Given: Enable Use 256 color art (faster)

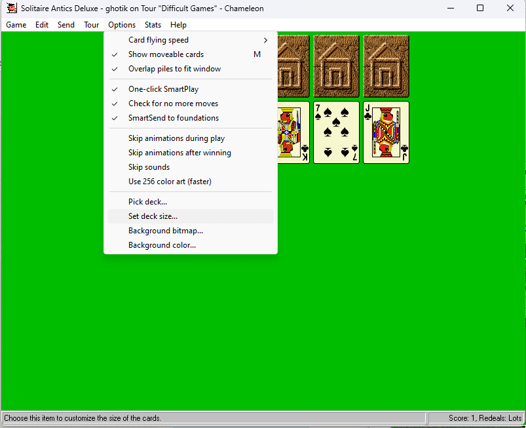Looking at the screenshot, I should (191, 182).
